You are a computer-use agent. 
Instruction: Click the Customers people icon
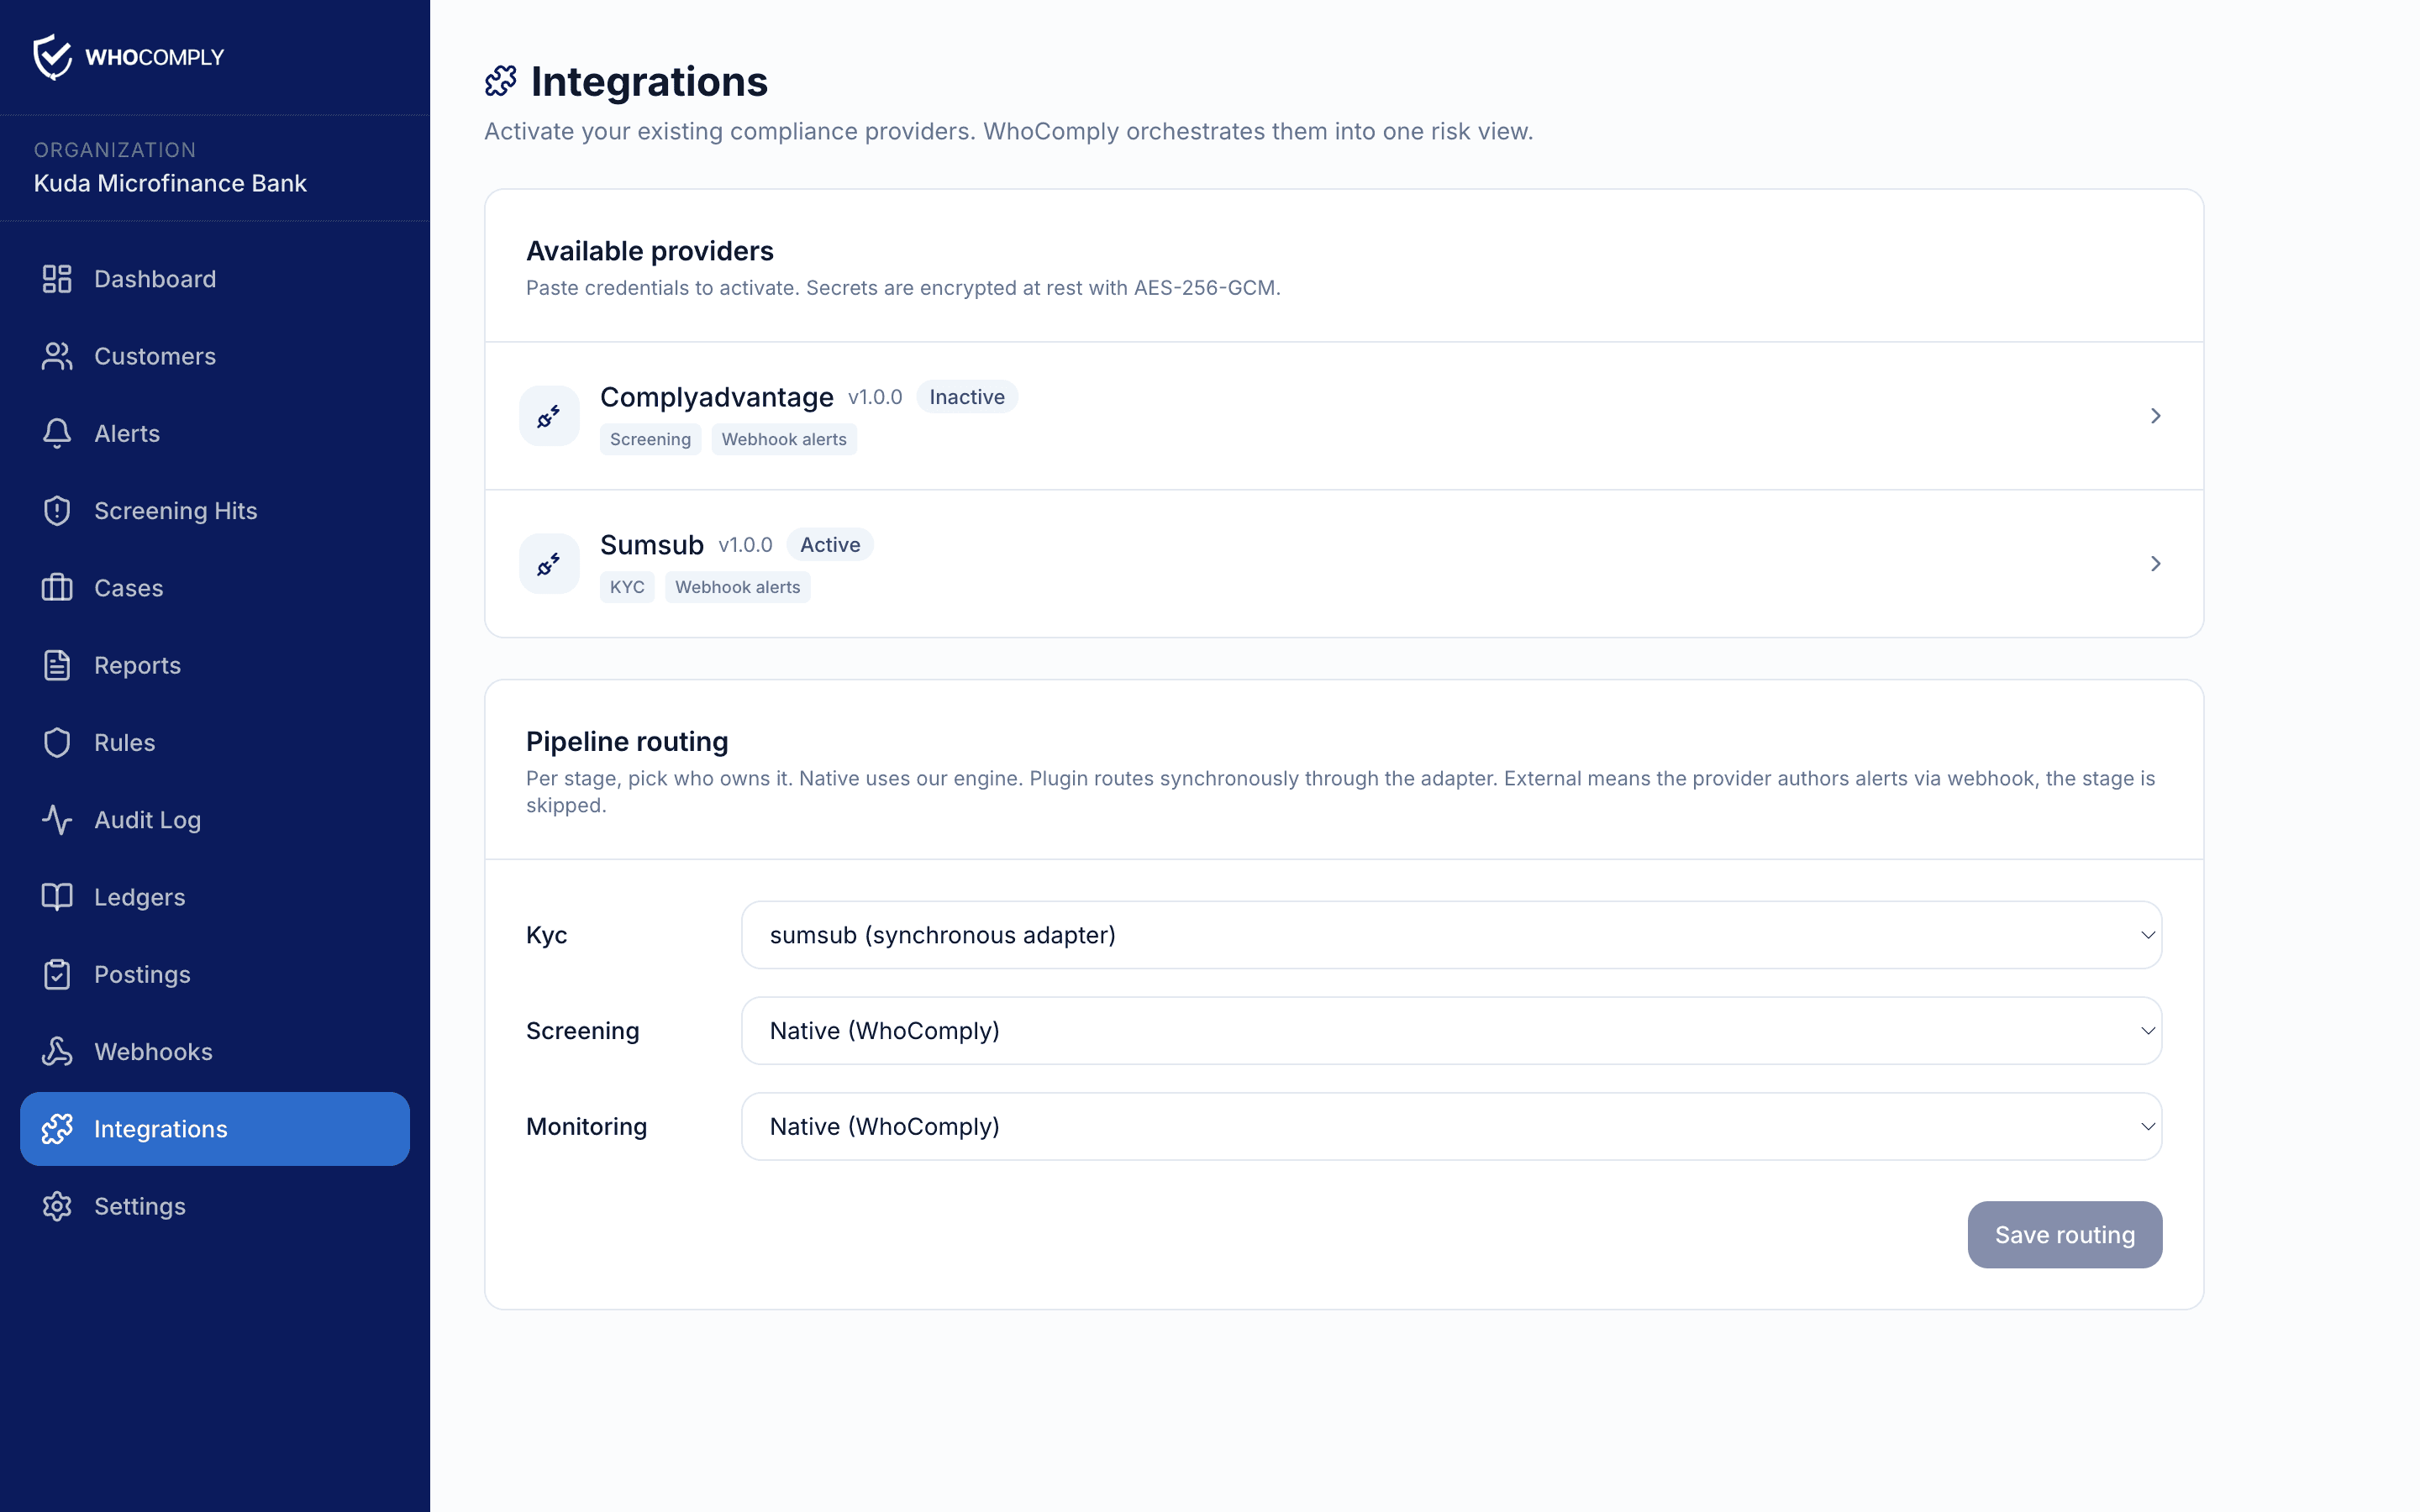(57, 356)
